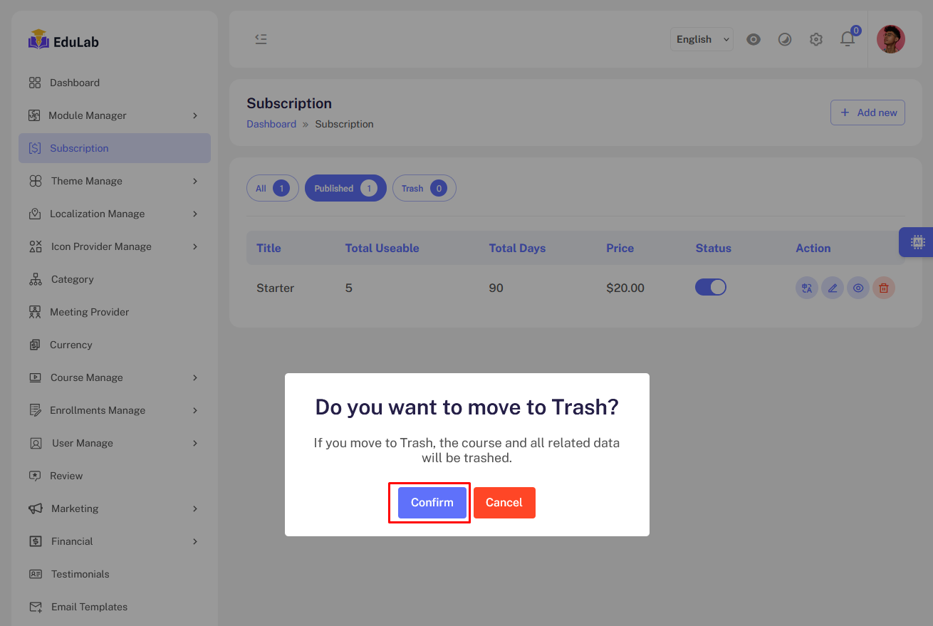Click the trash icon for Starter row

(883, 288)
